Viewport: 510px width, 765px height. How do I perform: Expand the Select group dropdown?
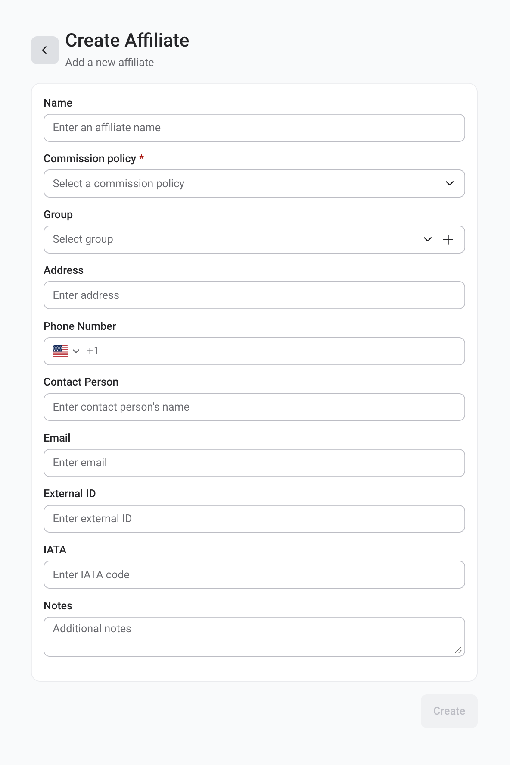[427, 240]
